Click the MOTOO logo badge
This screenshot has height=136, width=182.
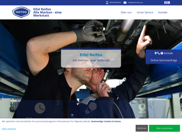[21, 12]
